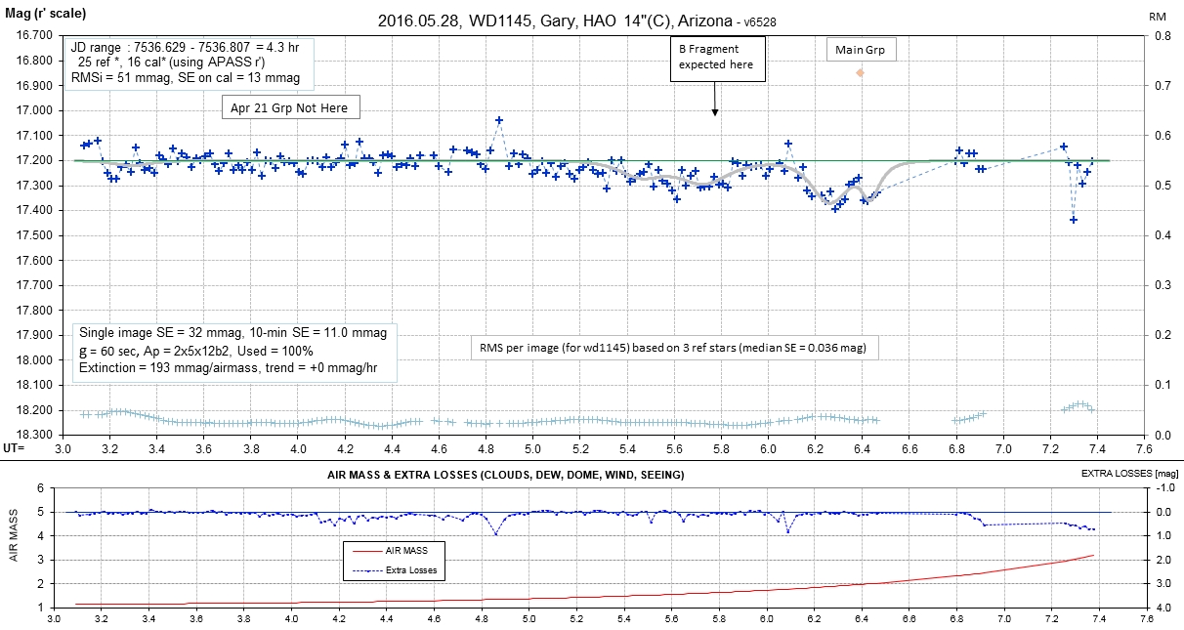Viewport: 1184px width, 630px height.
Task: Click the '18.000' magnitude axis value
Action: (35, 359)
